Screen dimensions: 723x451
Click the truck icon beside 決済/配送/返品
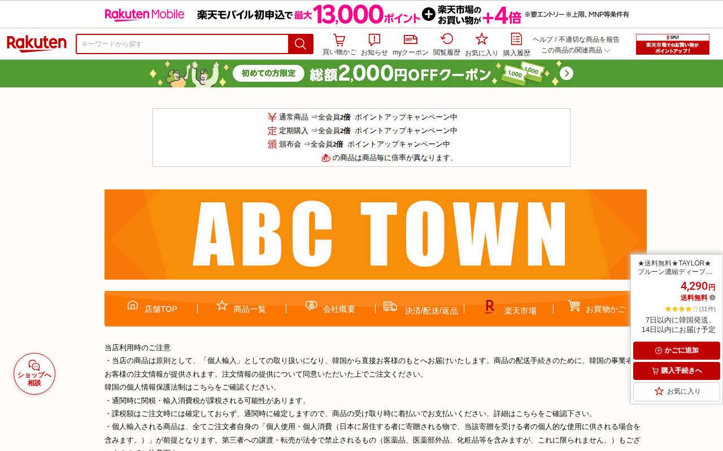coord(390,306)
